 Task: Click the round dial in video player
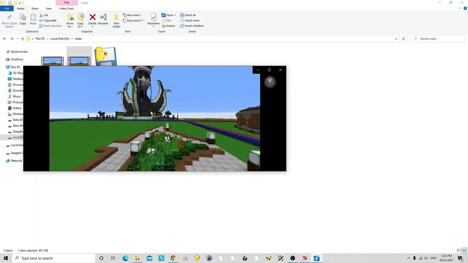[270, 82]
